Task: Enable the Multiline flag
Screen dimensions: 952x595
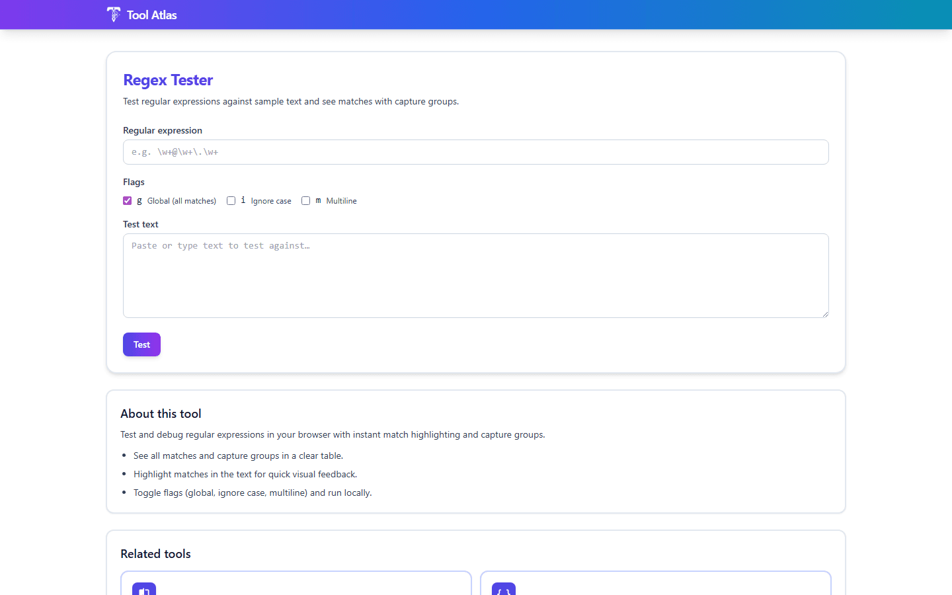Action: pos(305,200)
